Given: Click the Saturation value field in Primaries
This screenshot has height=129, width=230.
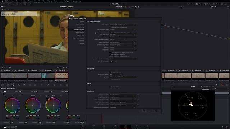Looking at the screenshot, I should pyautogui.click(x=54, y=123).
